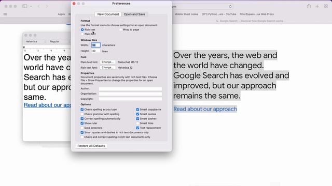This screenshot has height=186, width=332.
Task: Click the first-line indent marker on TextEdit ruler
Action: click(x=24, y=47)
